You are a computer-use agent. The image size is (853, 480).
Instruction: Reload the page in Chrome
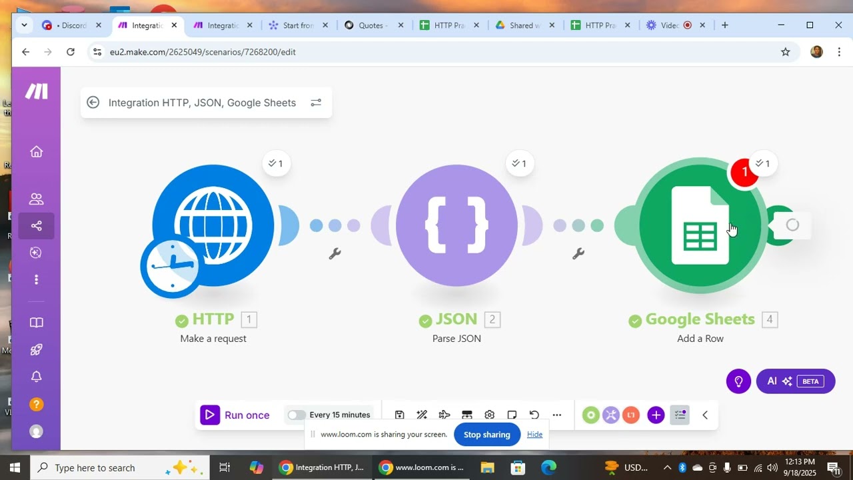point(71,51)
